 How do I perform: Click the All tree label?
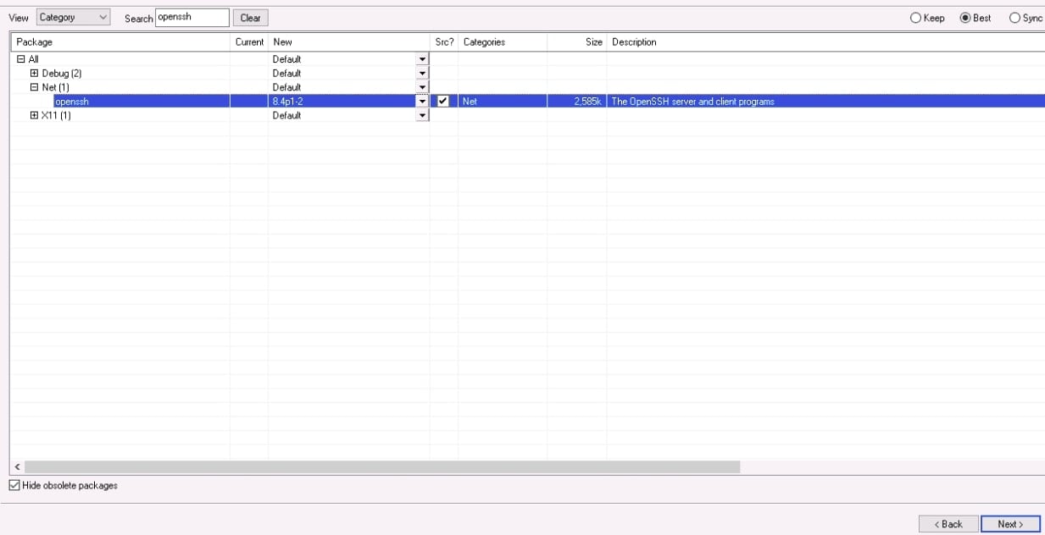pyautogui.click(x=34, y=59)
